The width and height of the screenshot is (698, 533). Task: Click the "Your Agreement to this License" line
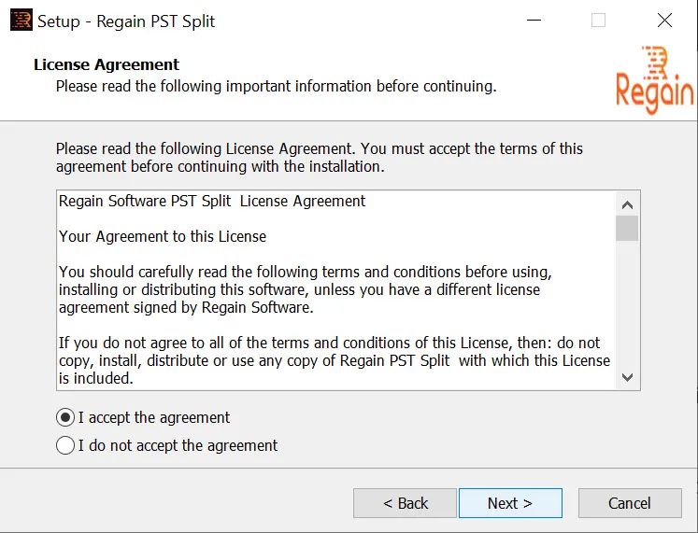163,236
